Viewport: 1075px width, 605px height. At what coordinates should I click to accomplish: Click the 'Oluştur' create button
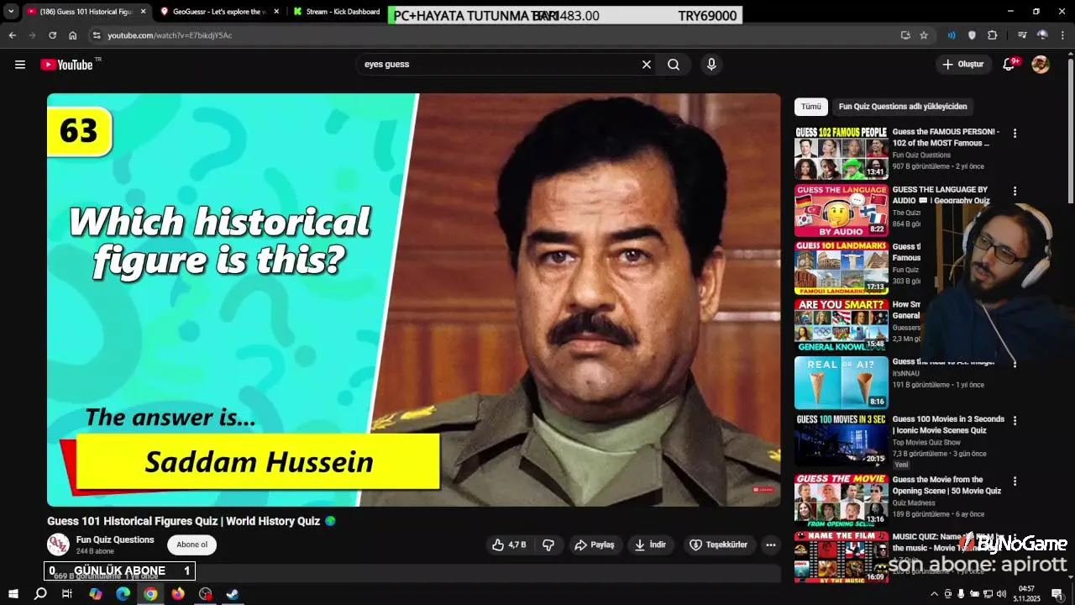click(962, 65)
